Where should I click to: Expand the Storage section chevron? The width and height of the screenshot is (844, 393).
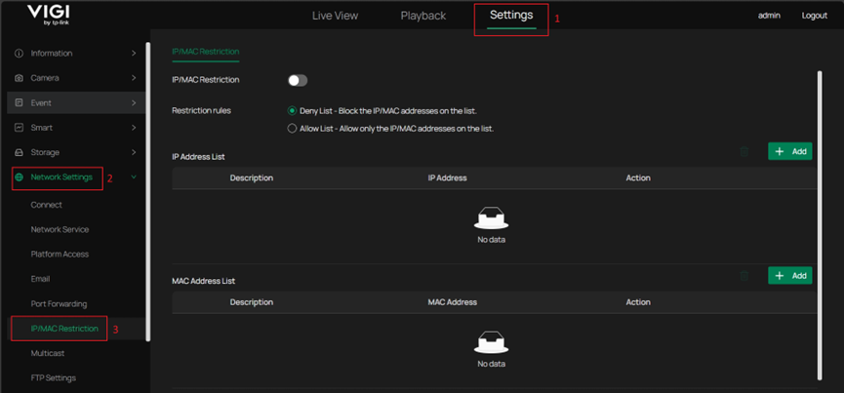tap(134, 153)
